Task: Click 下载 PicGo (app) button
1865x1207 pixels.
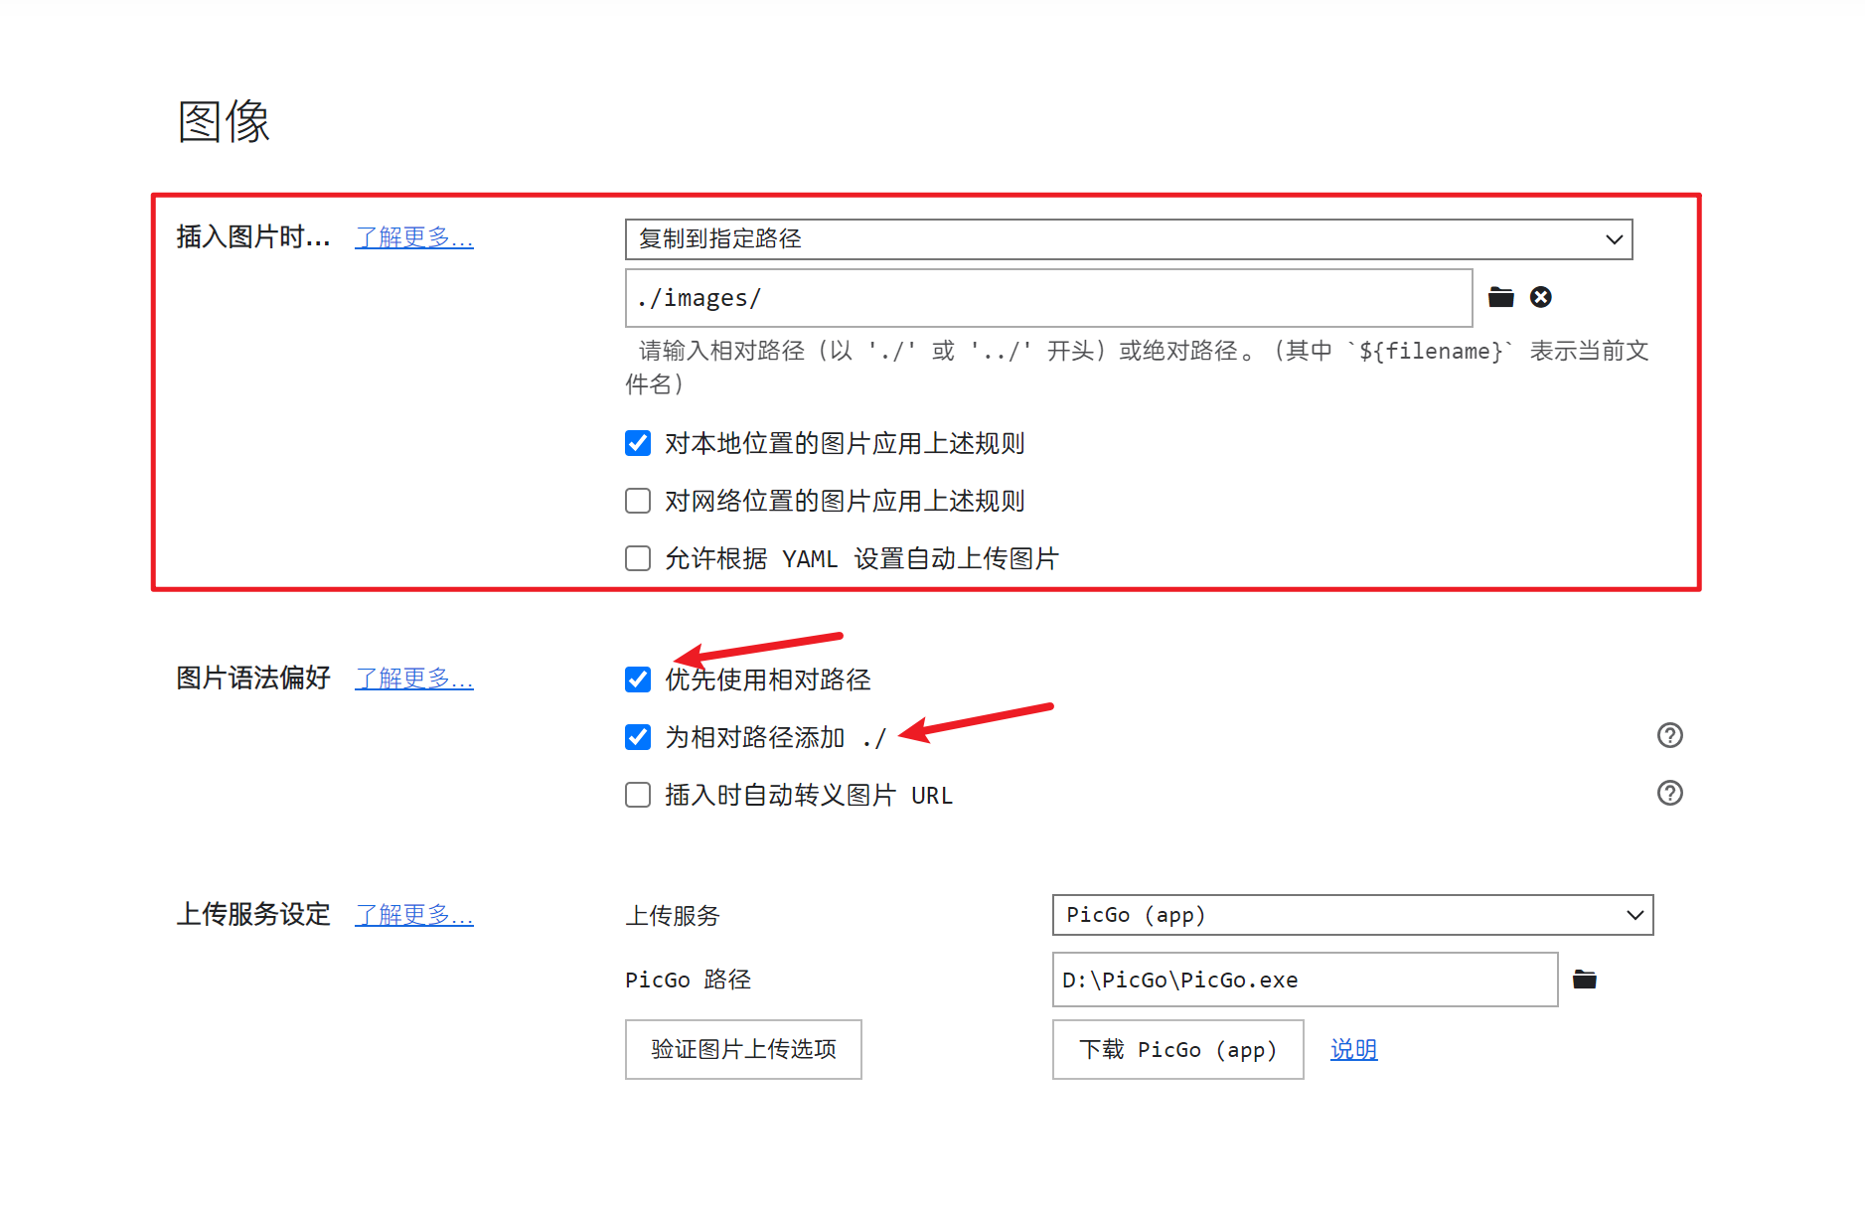Action: [x=1177, y=1049]
